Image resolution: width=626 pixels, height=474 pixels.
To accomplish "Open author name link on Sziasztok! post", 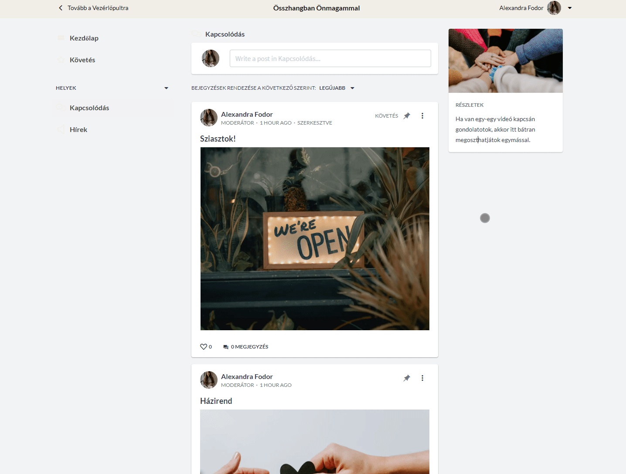I will pyautogui.click(x=247, y=115).
